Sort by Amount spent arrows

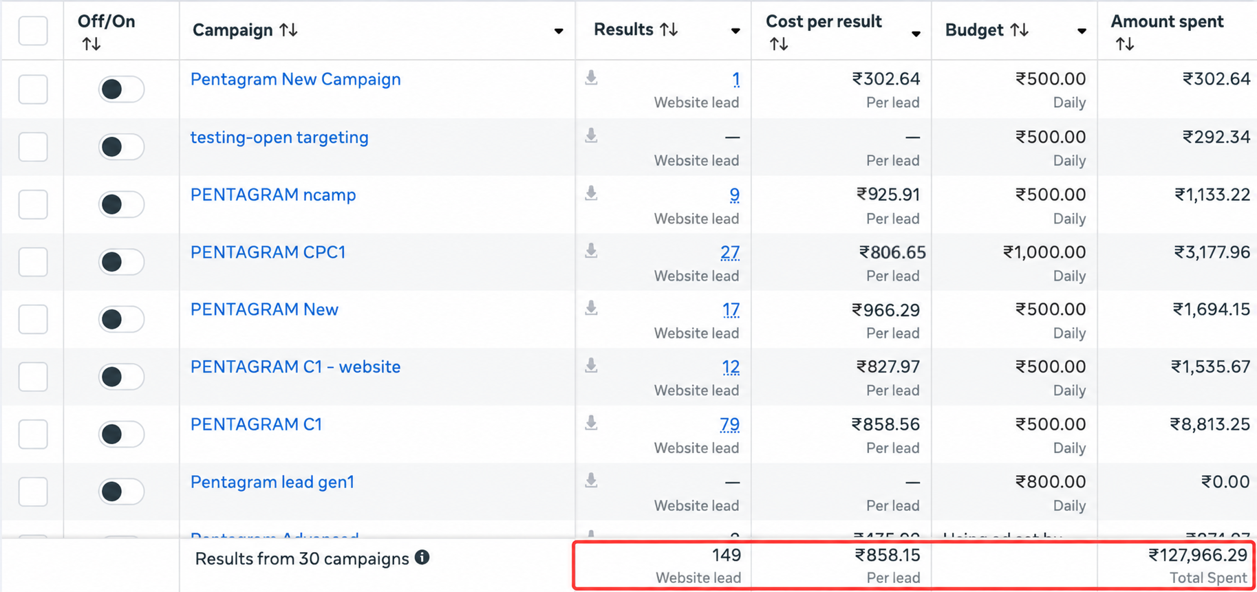(1125, 44)
